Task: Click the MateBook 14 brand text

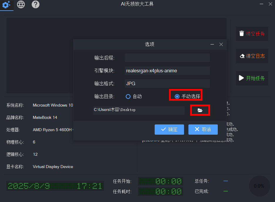Action: 45,117
